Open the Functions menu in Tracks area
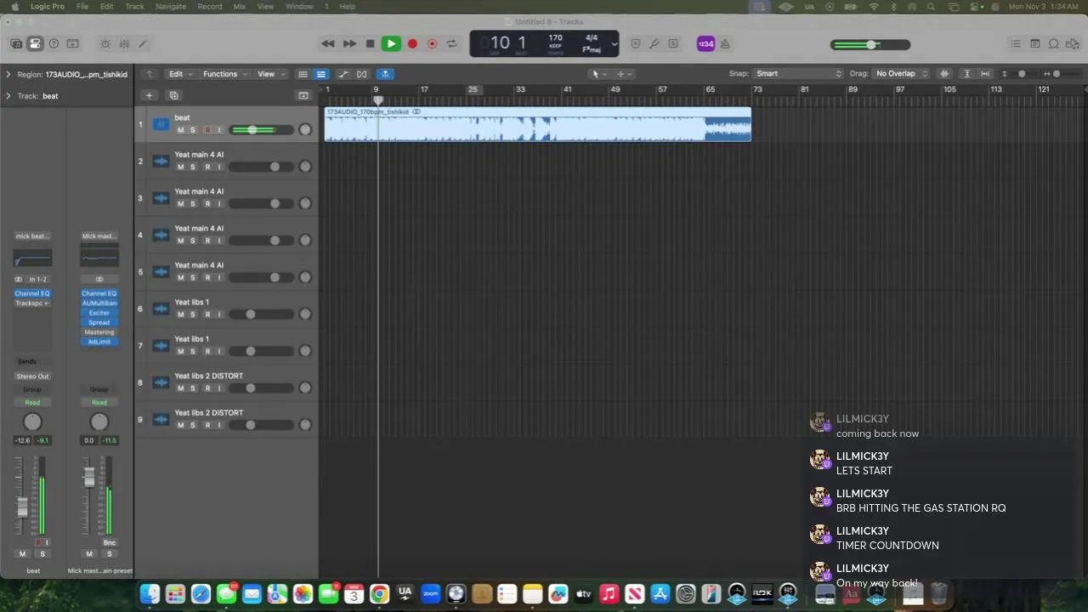Screen dimensions: 1088x612 click(x=224, y=74)
